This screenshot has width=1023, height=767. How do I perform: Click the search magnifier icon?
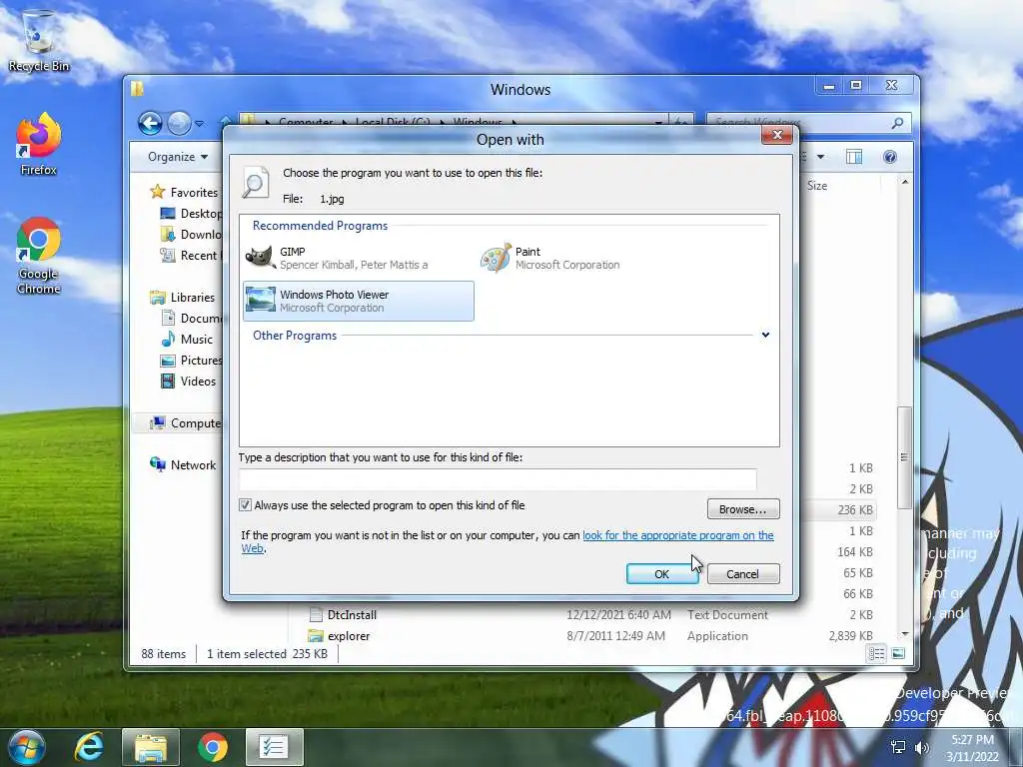click(x=898, y=123)
